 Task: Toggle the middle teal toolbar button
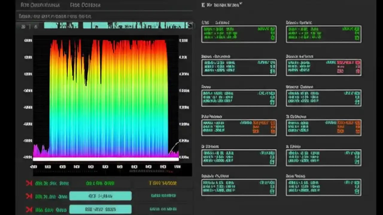120,26
